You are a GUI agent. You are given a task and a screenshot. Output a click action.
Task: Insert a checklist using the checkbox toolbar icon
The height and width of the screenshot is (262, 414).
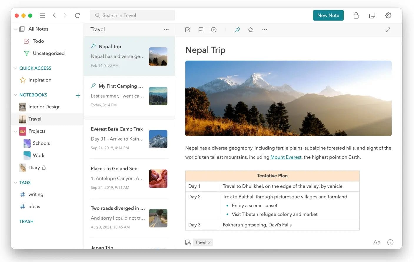[187, 29]
